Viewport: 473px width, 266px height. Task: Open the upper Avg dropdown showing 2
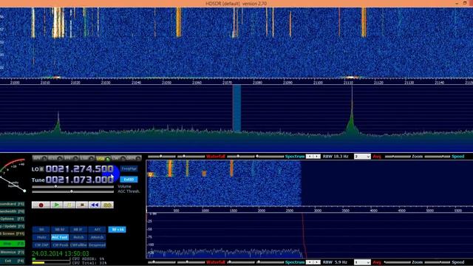click(x=362, y=157)
